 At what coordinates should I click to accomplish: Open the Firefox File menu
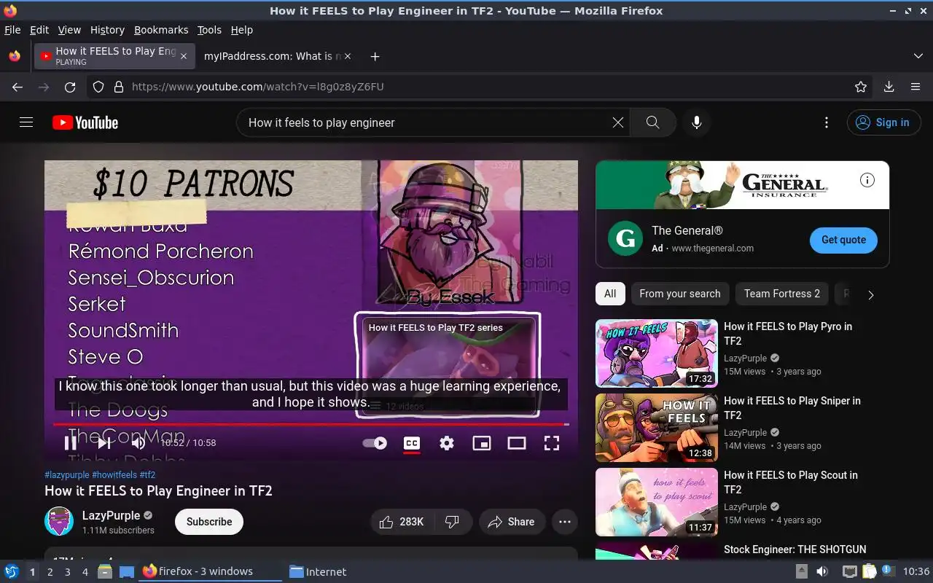12,30
